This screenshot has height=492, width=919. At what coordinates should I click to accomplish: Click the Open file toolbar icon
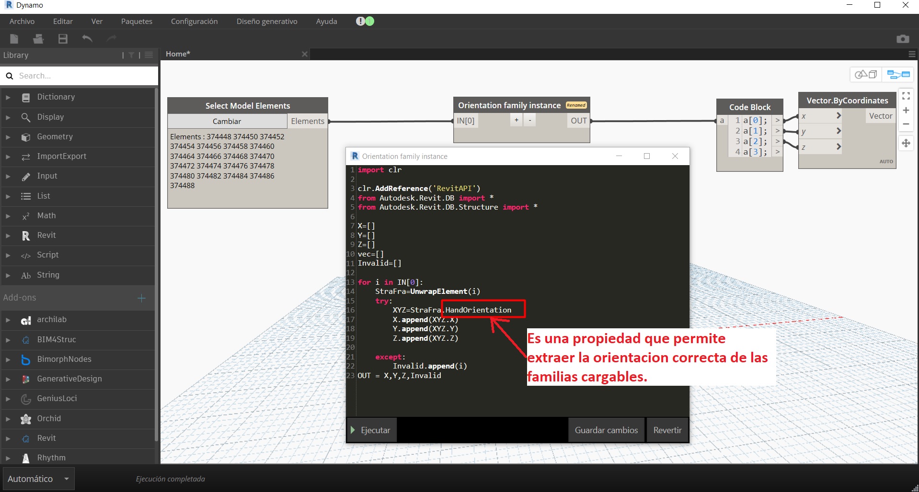38,39
